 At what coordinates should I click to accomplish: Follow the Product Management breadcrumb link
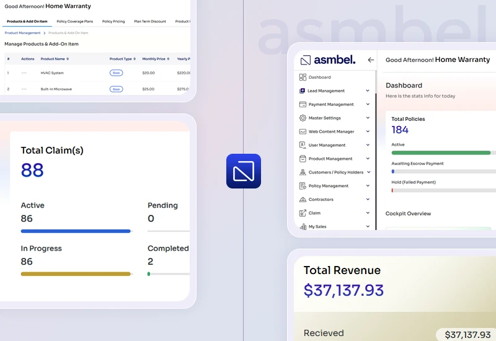(22, 33)
